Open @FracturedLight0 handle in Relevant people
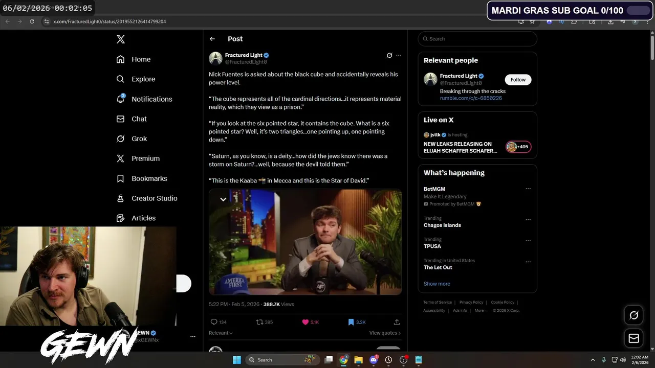The width and height of the screenshot is (655, 368). tap(461, 83)
